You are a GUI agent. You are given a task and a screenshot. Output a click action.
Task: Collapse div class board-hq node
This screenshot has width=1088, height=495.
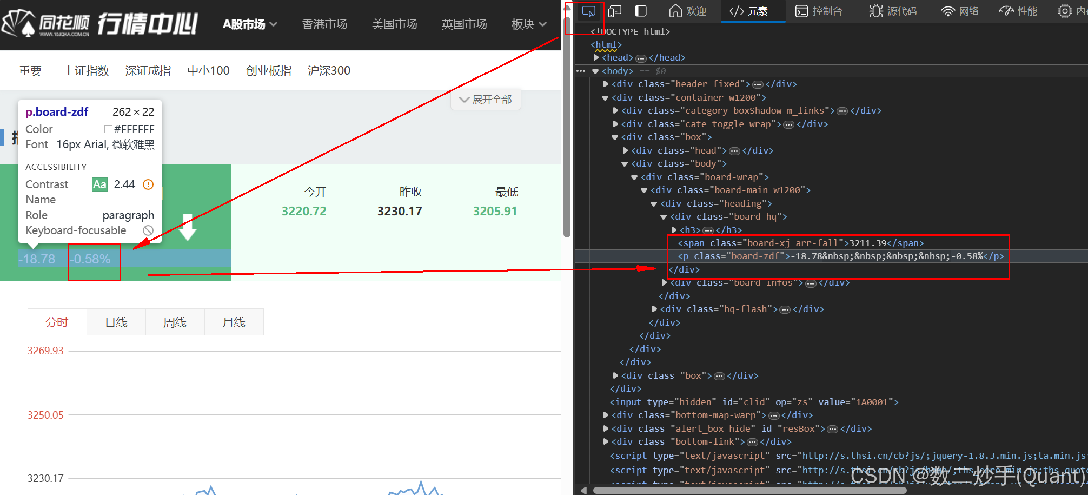pyautogui.click(x=664, y=216)
